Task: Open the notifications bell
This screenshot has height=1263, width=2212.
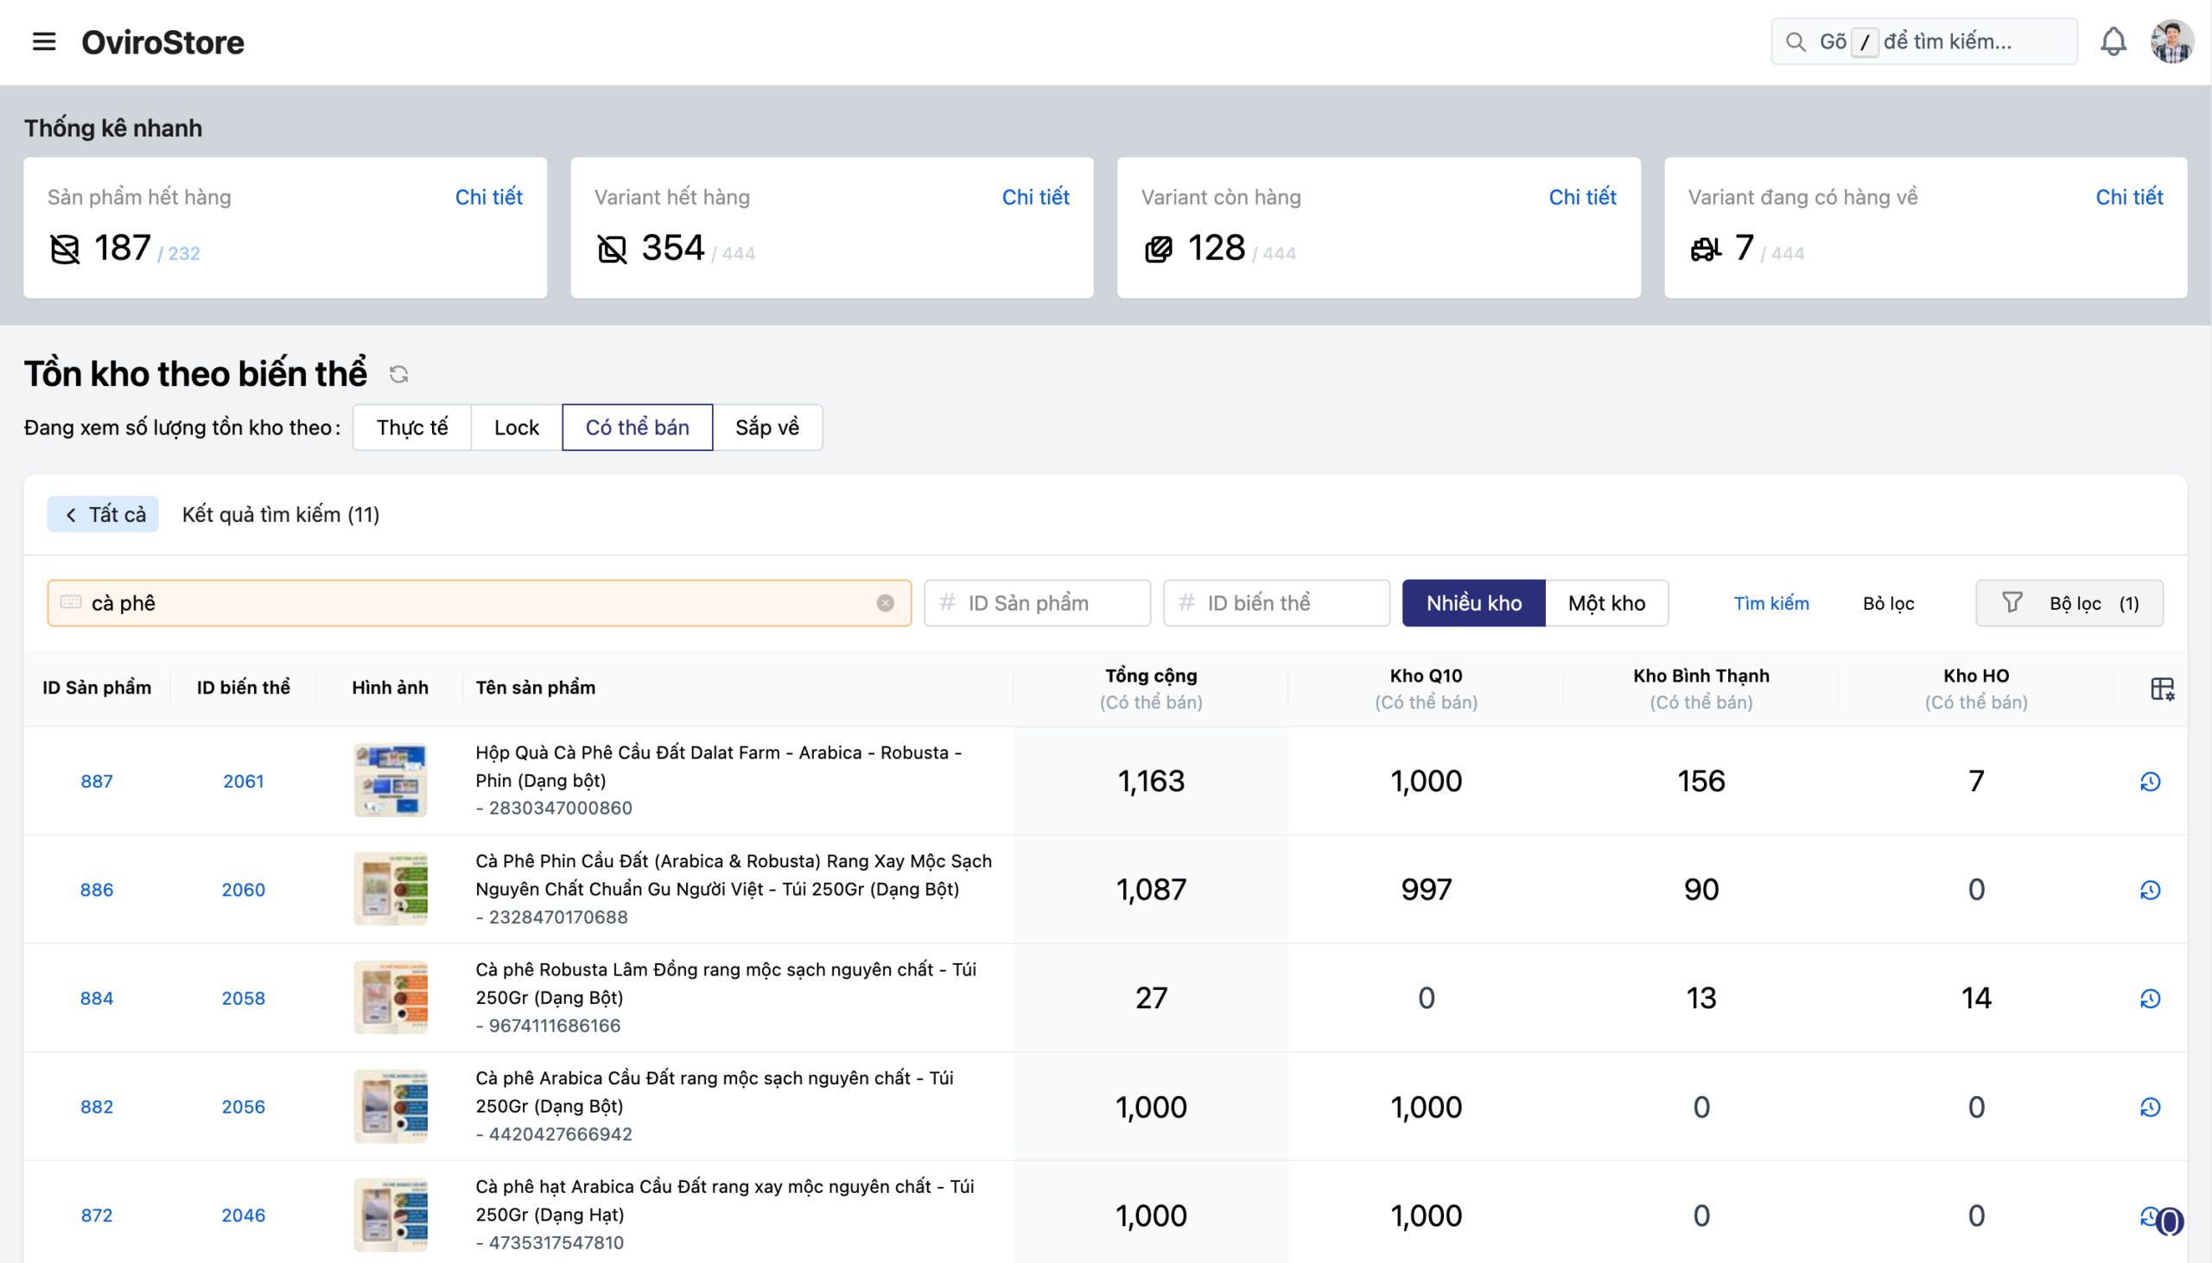Action: tap(2113, 41)
